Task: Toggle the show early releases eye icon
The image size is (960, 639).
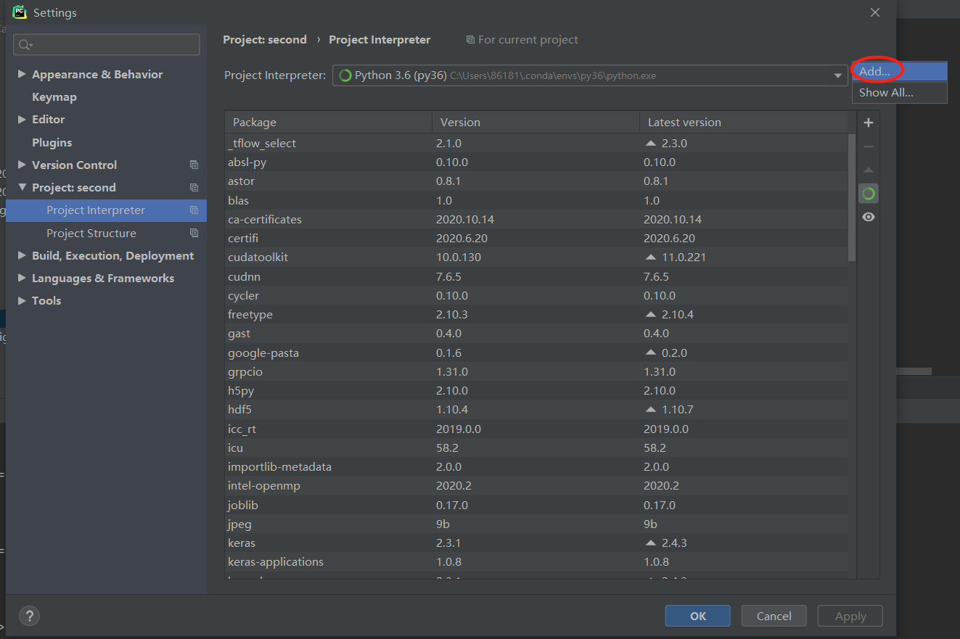Action: point(868,218)
